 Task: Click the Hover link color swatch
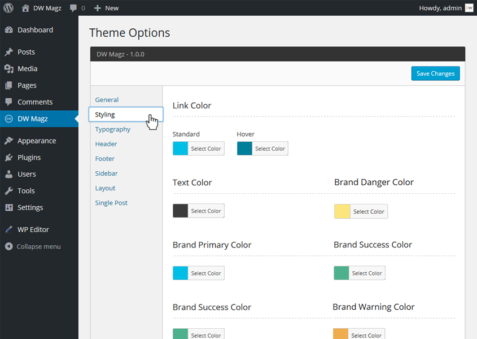point(244,149)
